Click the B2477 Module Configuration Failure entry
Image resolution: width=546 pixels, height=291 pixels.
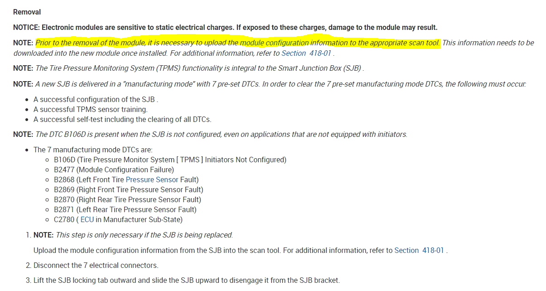point(114,170)
